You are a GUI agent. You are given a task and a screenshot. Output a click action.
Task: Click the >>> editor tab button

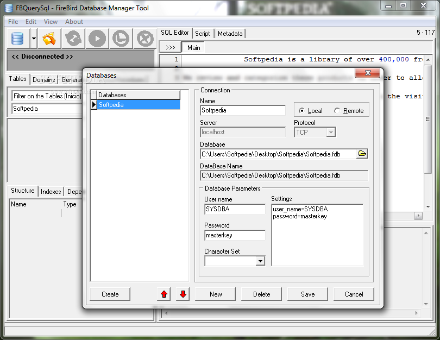click(x=171, y=48)
